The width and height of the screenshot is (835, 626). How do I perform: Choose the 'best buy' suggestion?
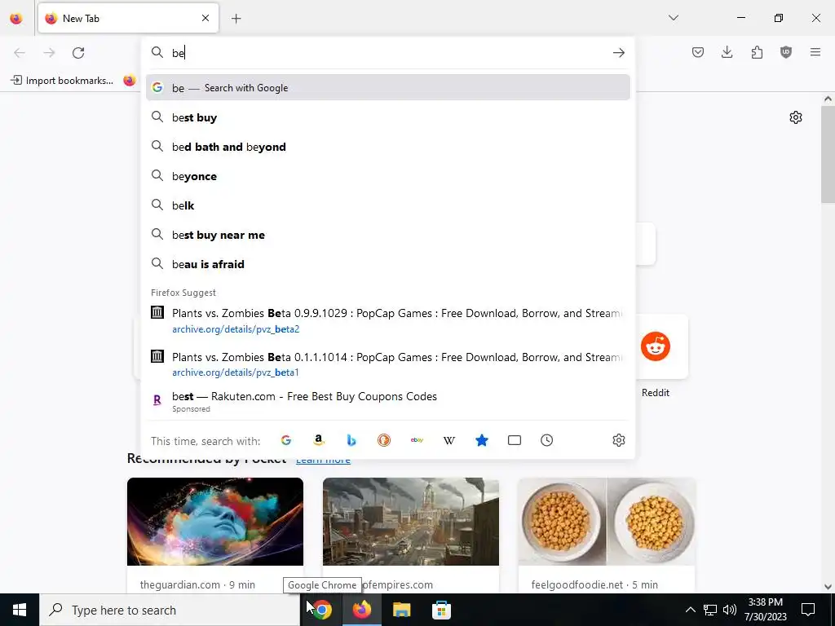point(387,117)
